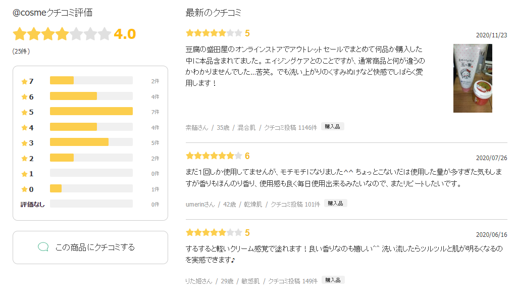The image size is (516, 299).
Task: Click star rating of 2020/07/26 review
Action: click(214, 156)
